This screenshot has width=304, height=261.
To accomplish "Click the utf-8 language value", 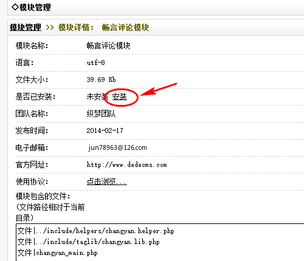I will click(95, 63).
